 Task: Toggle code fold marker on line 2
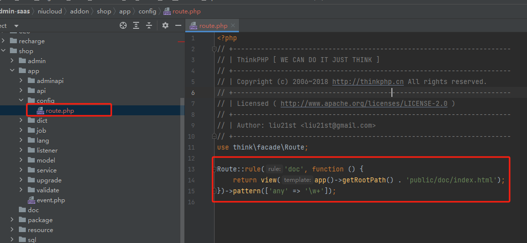point(214,49)
